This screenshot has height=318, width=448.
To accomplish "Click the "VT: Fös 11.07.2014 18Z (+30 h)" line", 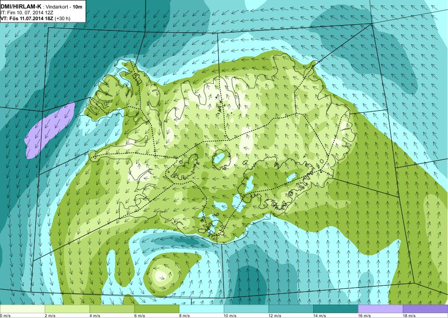I will [x=35, y=18].
